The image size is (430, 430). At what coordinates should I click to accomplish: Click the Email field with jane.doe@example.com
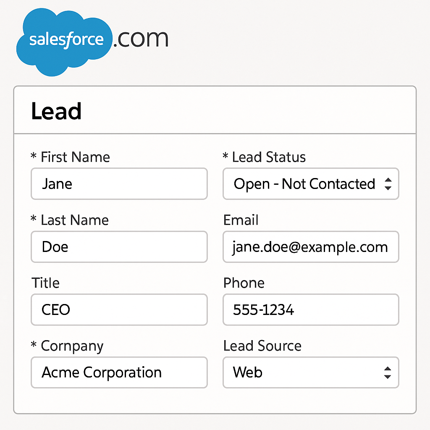point(311,247)
